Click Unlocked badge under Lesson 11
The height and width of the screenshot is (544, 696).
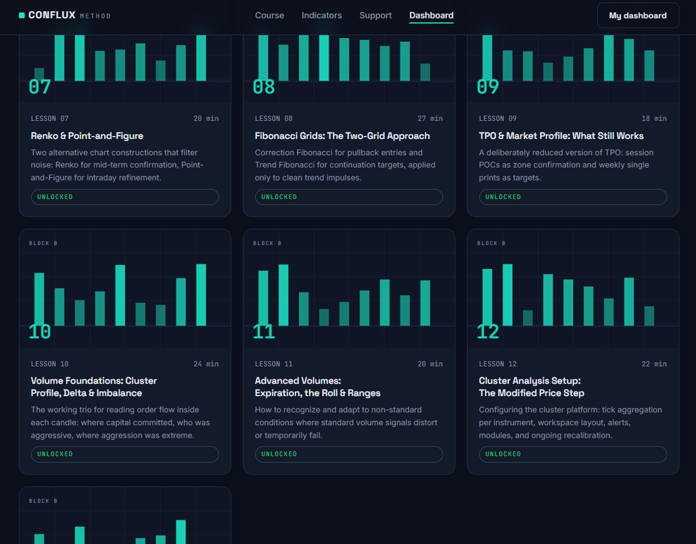tap(349, 454)
